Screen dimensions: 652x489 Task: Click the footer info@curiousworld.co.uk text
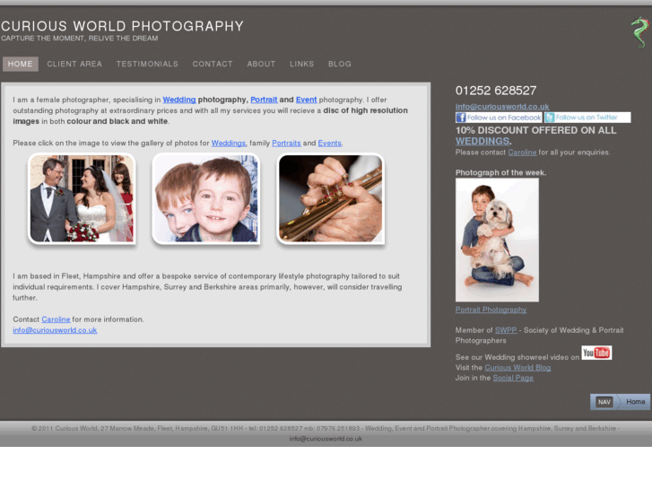point(326,439)
